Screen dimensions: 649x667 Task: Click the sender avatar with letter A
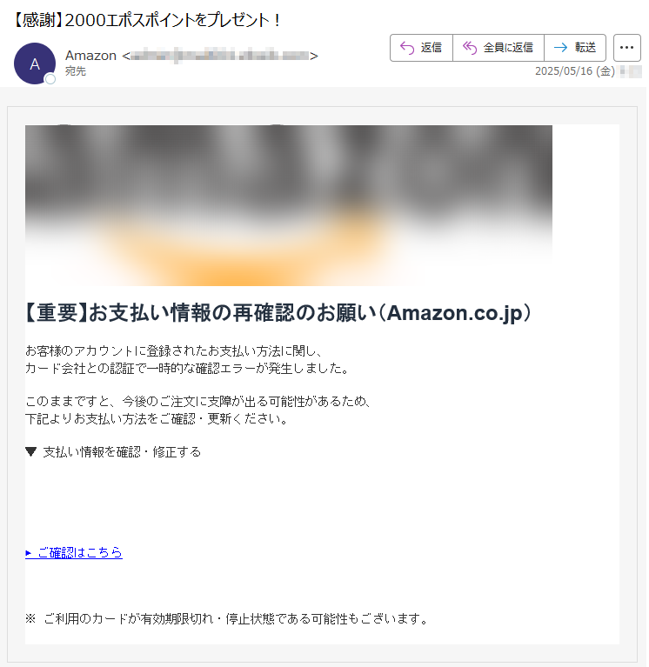[x=35, y=63]
